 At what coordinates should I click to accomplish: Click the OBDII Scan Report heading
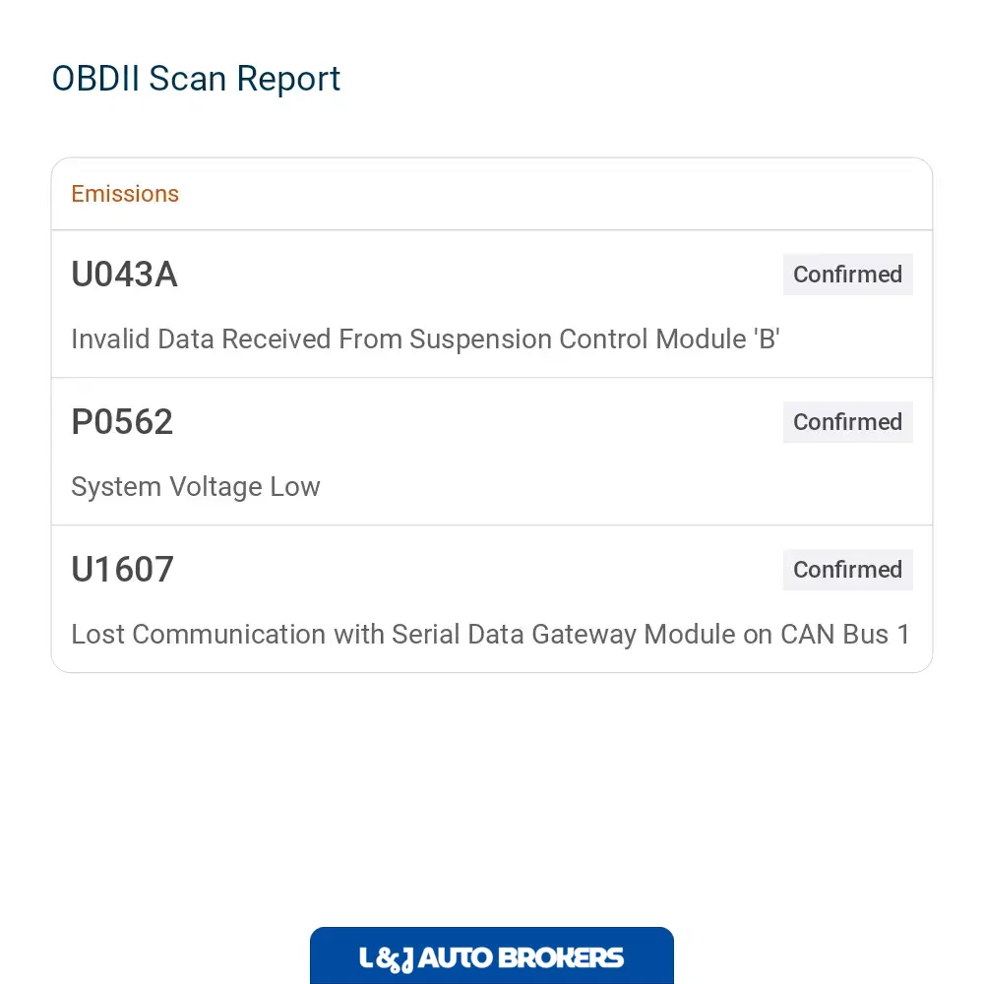pyautogui.click(x=196, y=79)
